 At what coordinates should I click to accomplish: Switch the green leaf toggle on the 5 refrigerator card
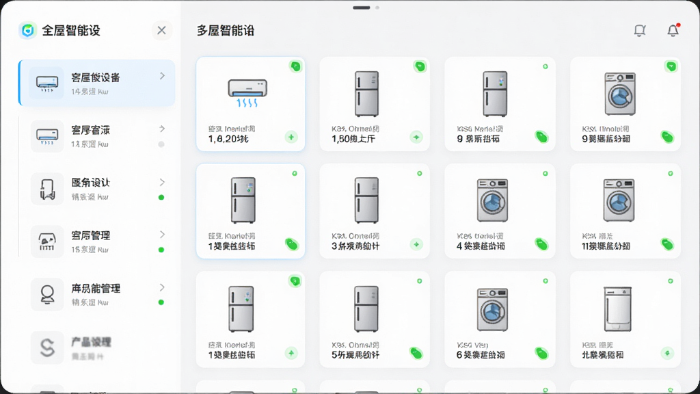pyautogui.click(x=416, y=354)
